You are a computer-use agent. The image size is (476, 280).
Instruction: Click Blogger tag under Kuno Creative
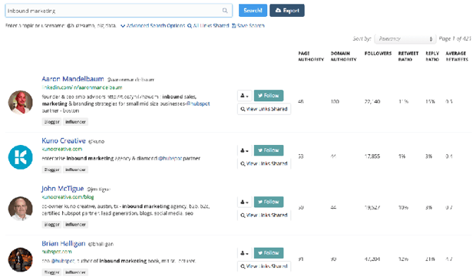(x=51, y=170)
